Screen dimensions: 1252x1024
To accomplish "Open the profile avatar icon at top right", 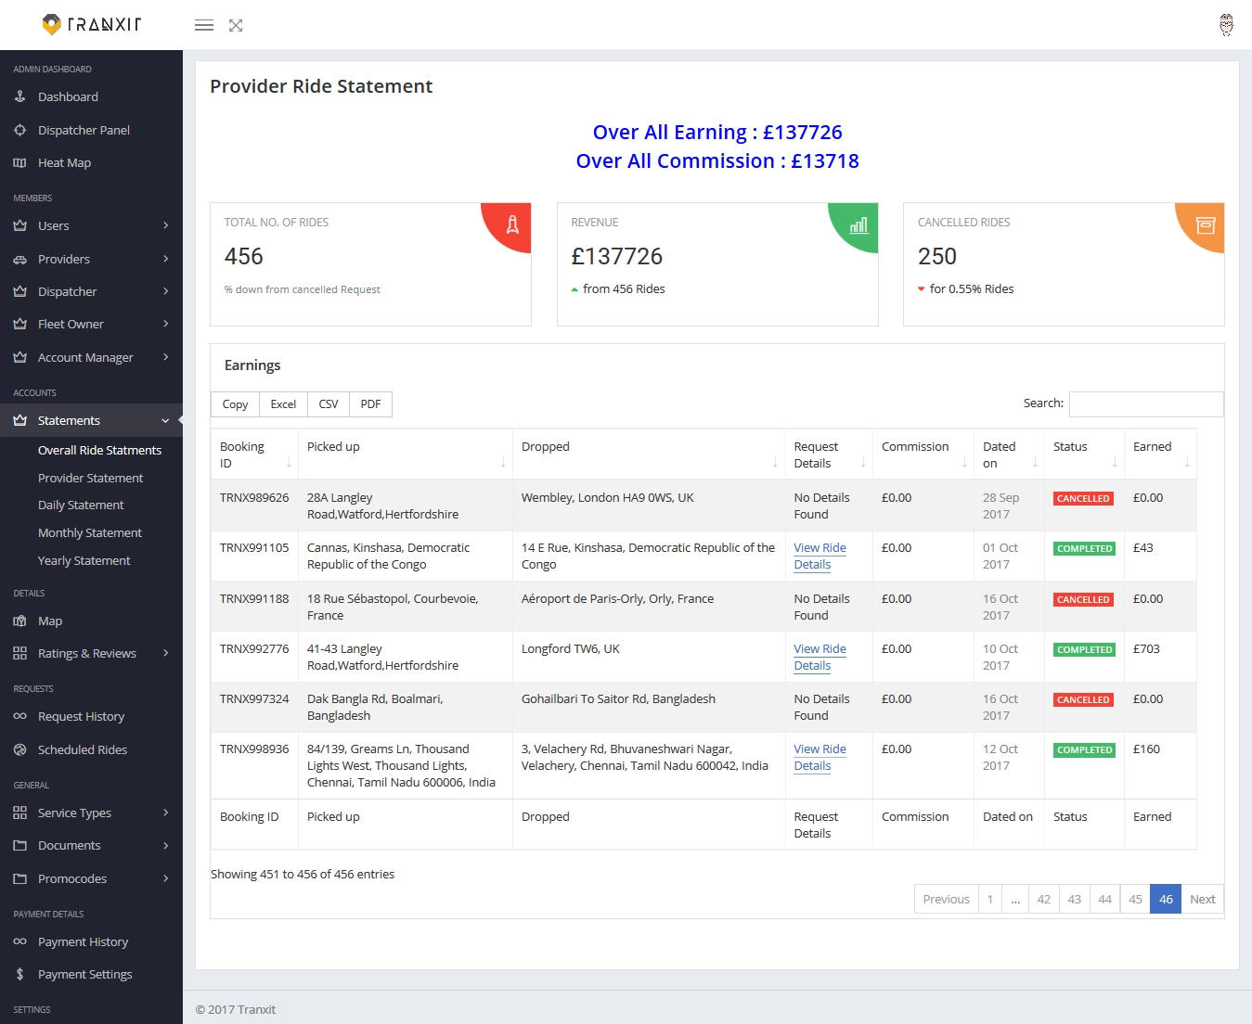I will [1226, 25].
